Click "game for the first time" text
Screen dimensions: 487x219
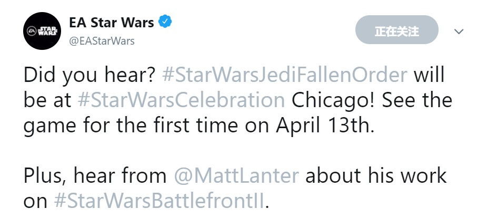149,125
